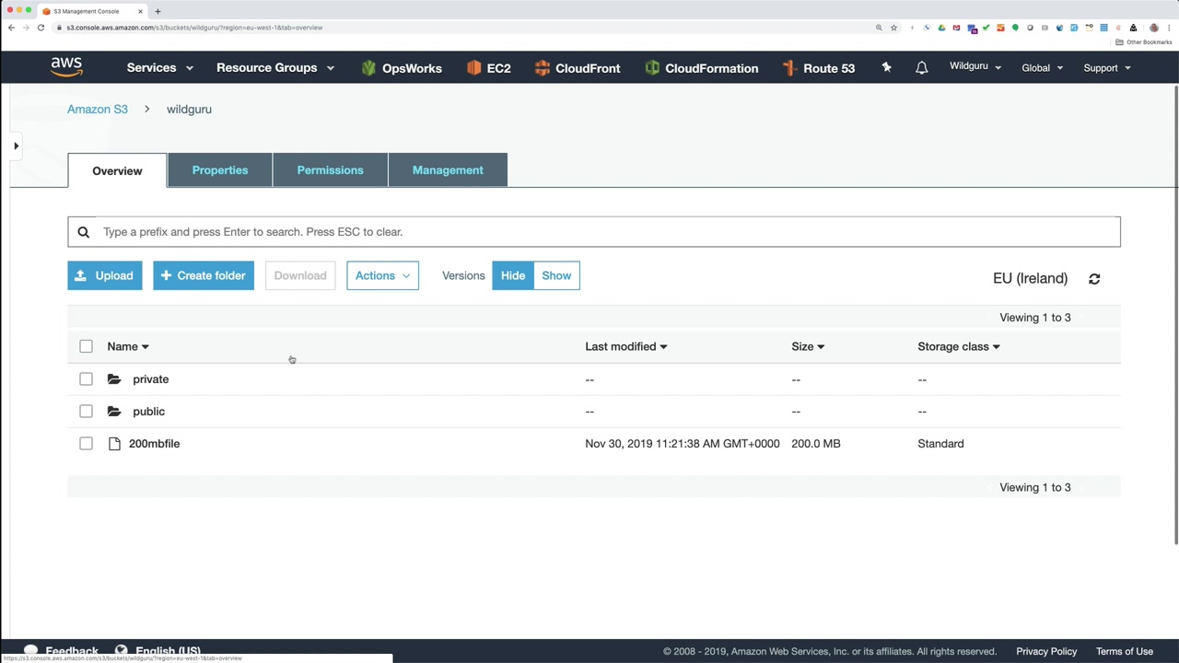1179x663 pixels.
Task: Open the Privacy Policy link
Action: (x=1046, y=651)
